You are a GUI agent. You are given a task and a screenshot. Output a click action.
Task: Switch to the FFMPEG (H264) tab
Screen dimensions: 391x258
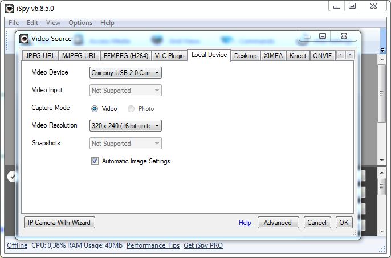(x=126, y=56)
